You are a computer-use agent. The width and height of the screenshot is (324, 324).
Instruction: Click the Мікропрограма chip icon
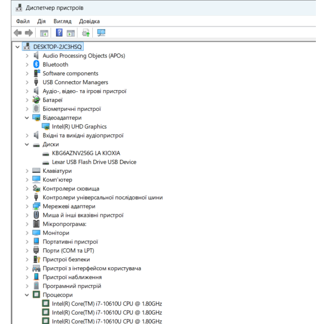click(x=36, y=224)
